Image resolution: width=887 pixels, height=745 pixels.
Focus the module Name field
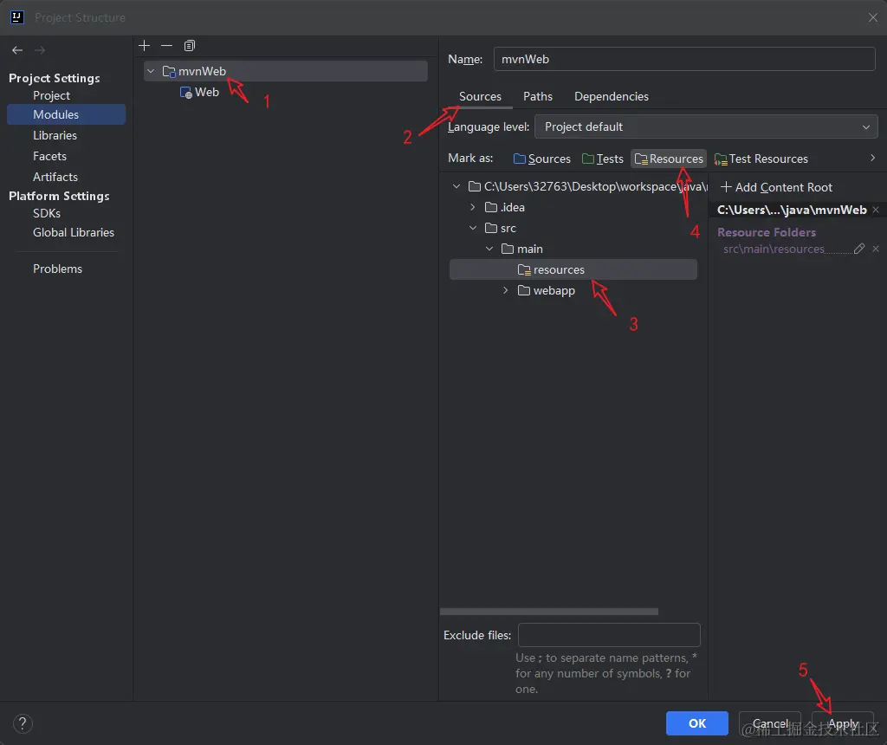[684, 59]
